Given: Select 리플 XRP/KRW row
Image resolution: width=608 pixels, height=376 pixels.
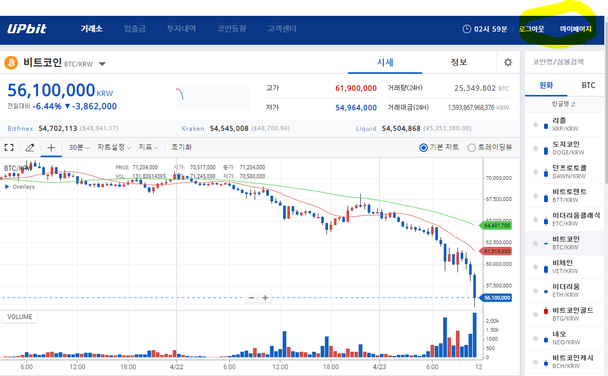Looking at the screenshot, I should pyautogui.click(x=565, y=124).
